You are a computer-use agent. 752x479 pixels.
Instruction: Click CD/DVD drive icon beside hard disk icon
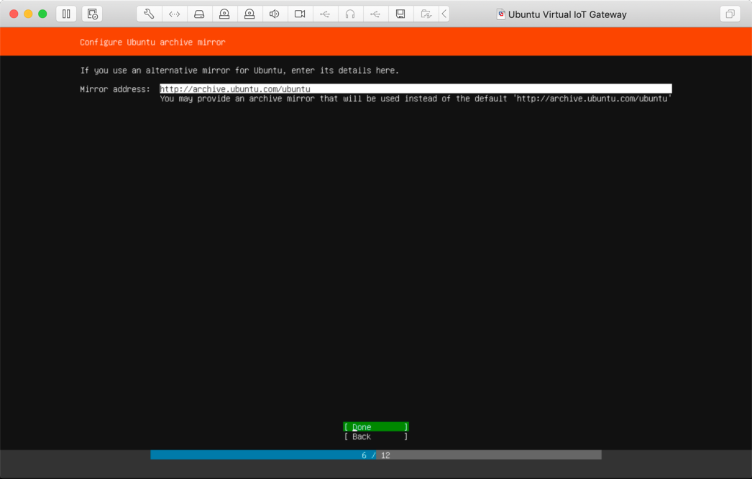224,14
